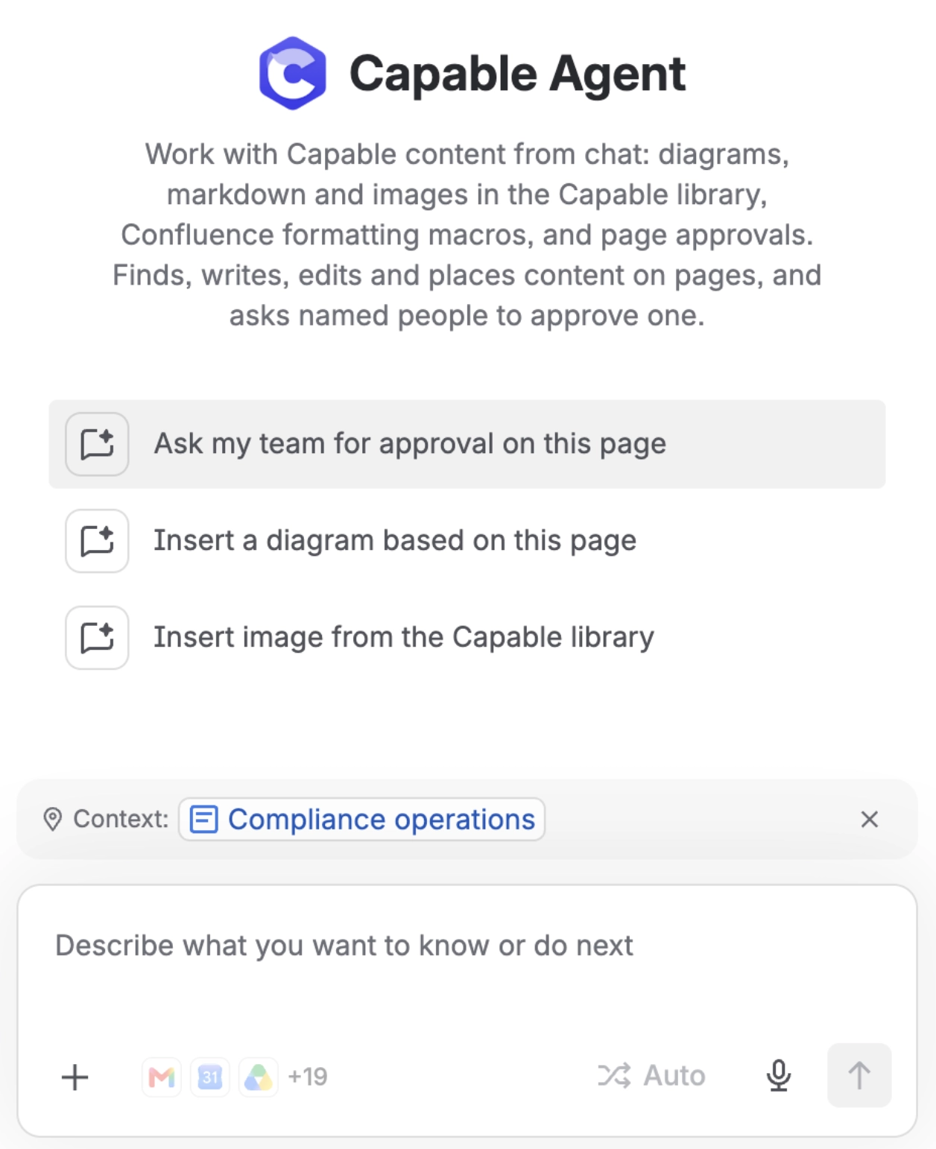The image size is (936, 1149).
Task: Open the Compliance operations page chip
Action: pos(362,819)
